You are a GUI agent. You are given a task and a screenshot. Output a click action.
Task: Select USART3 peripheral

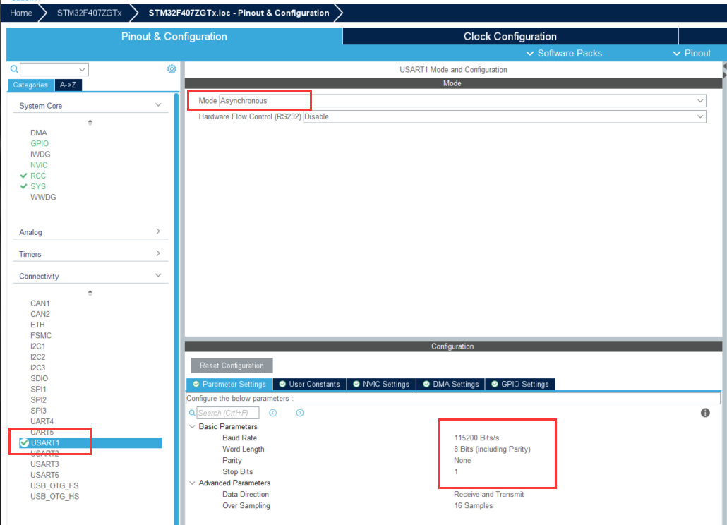pos(44,464)
